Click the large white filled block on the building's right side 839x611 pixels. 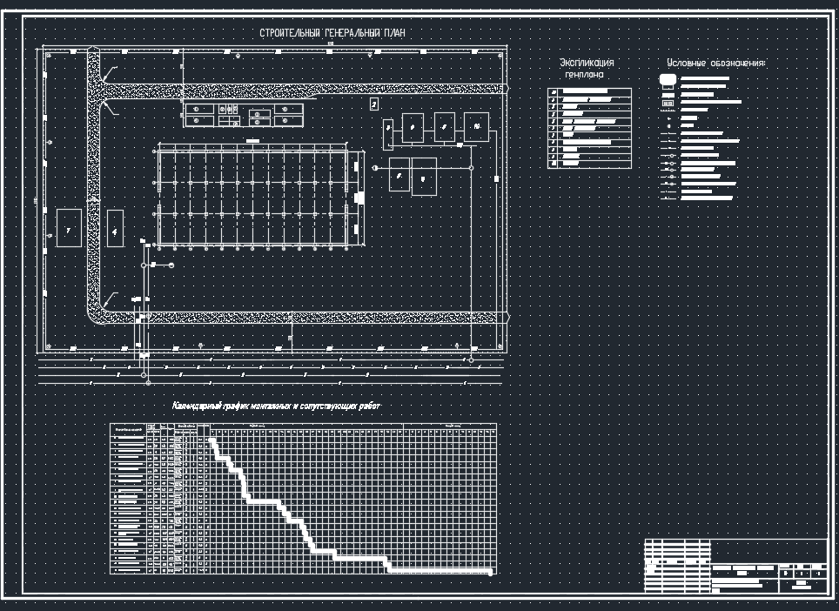[359, 198]
